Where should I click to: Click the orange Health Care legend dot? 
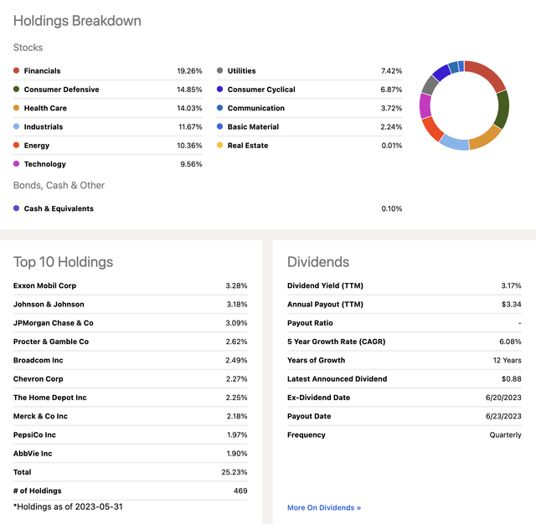tap(16, 108)
